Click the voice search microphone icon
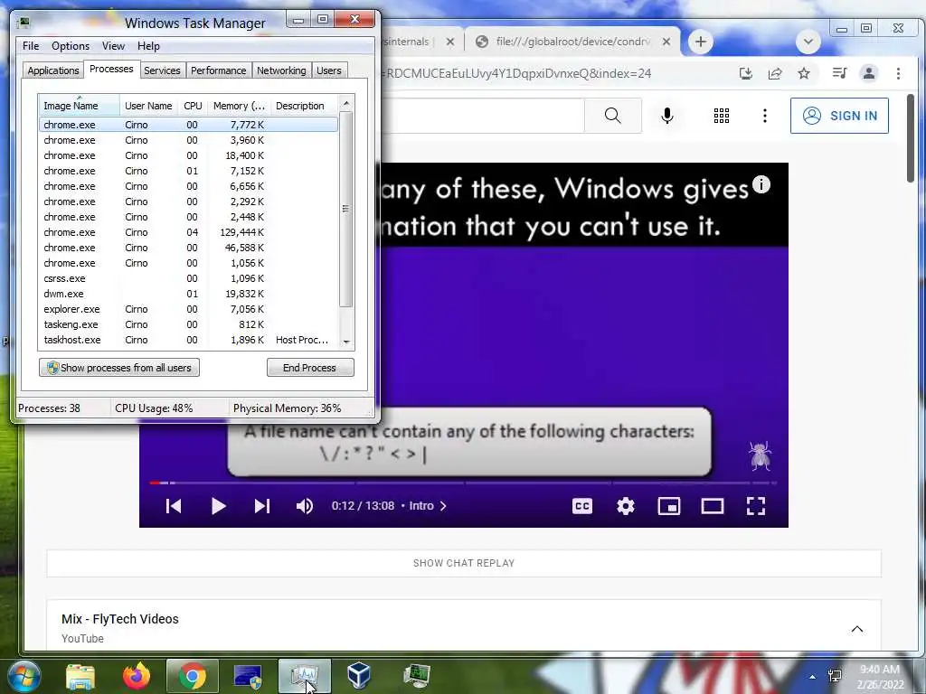This screenshot has width=926, height=694. click(667, 116)
